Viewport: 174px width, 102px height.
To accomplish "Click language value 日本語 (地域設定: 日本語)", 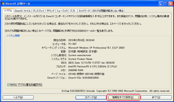I will 83,51.
